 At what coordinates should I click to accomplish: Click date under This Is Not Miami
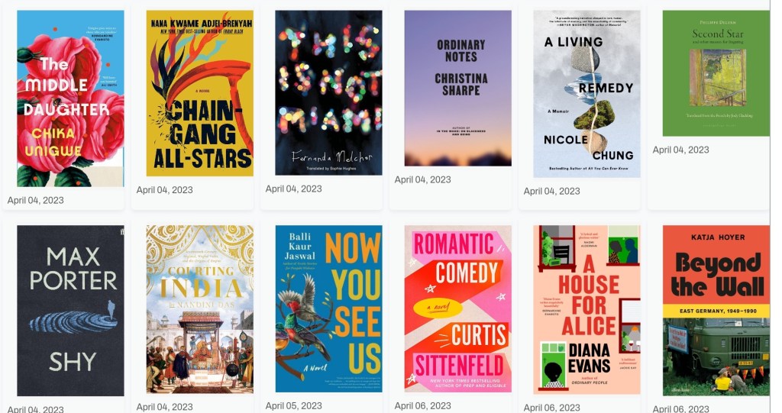pyautogui.click(x=294, y=189)
